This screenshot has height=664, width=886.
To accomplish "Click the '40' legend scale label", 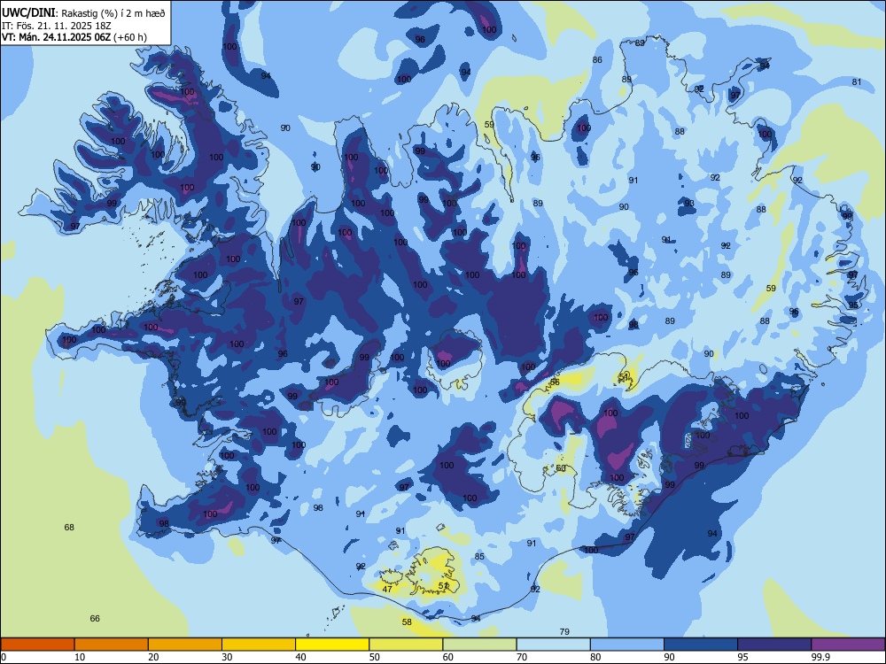I will 301,657.
